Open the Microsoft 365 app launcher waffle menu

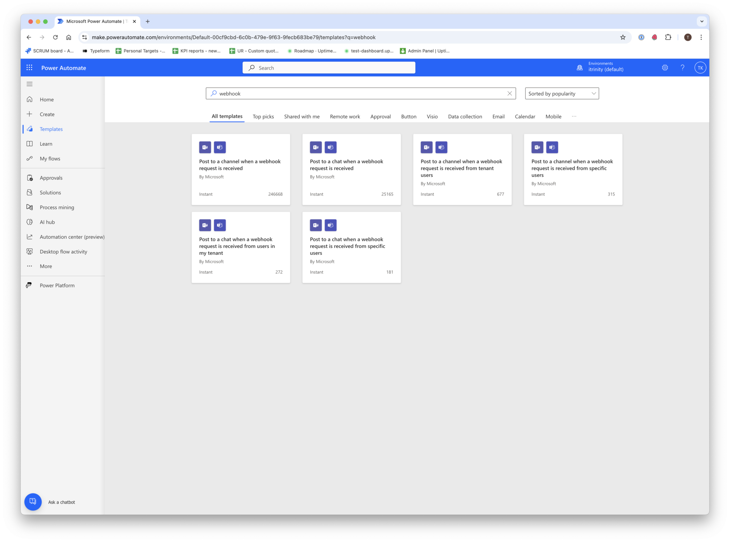30,67
